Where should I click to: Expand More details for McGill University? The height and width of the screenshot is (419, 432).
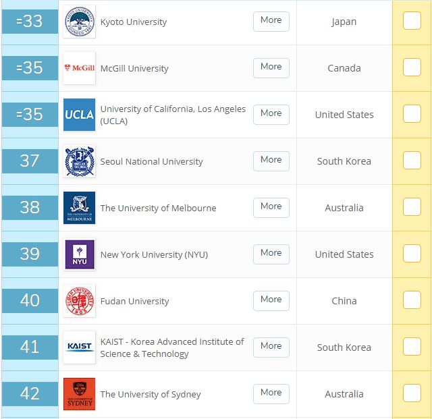pos(271,67)
